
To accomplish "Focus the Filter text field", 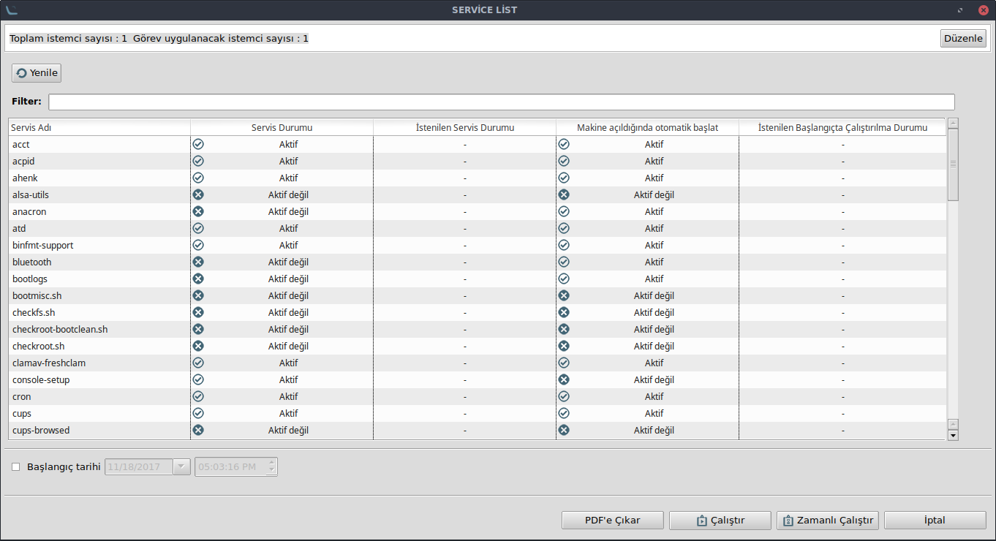I will coord(502,102).
